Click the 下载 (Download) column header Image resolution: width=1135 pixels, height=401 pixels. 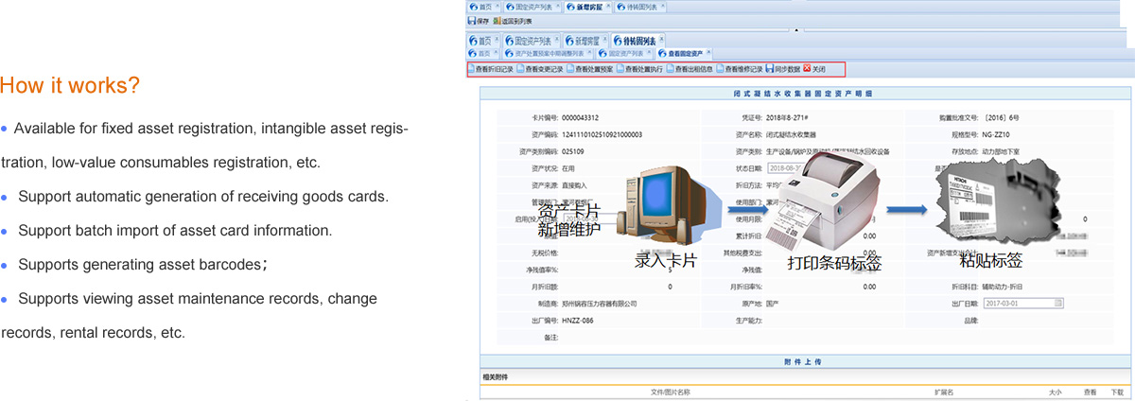1116,392
